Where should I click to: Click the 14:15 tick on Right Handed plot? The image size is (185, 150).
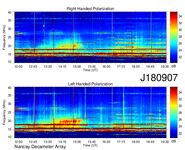point(62,67)
